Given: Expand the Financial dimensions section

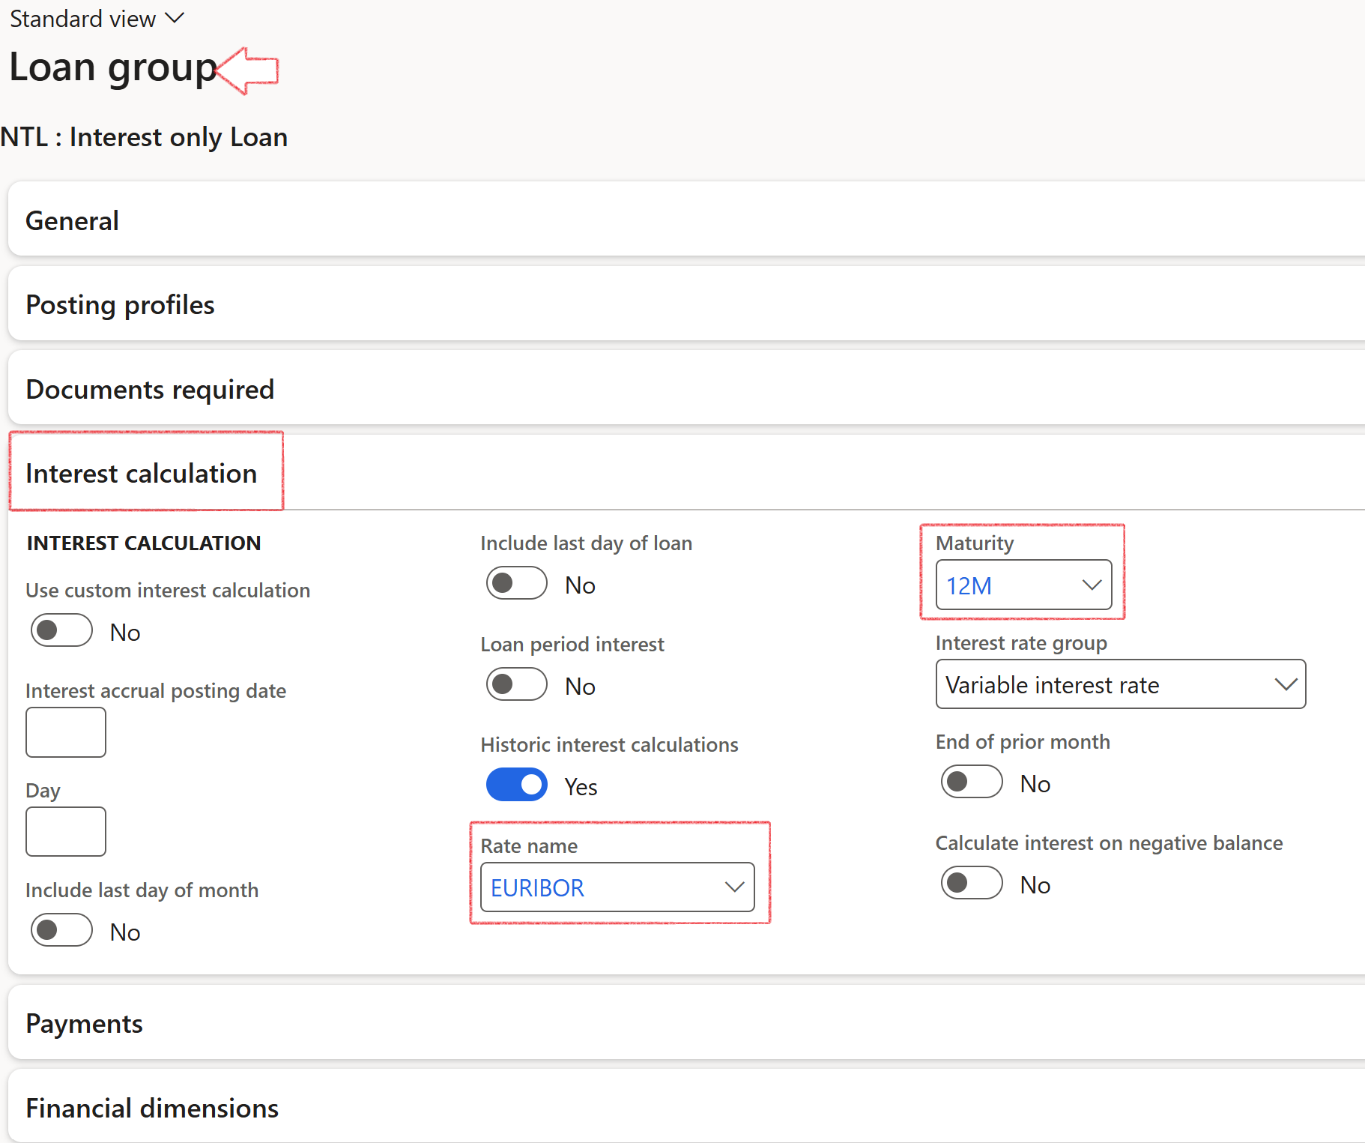Looking at the screenshot, I should pyautogui.click(x=152, y=1109).
